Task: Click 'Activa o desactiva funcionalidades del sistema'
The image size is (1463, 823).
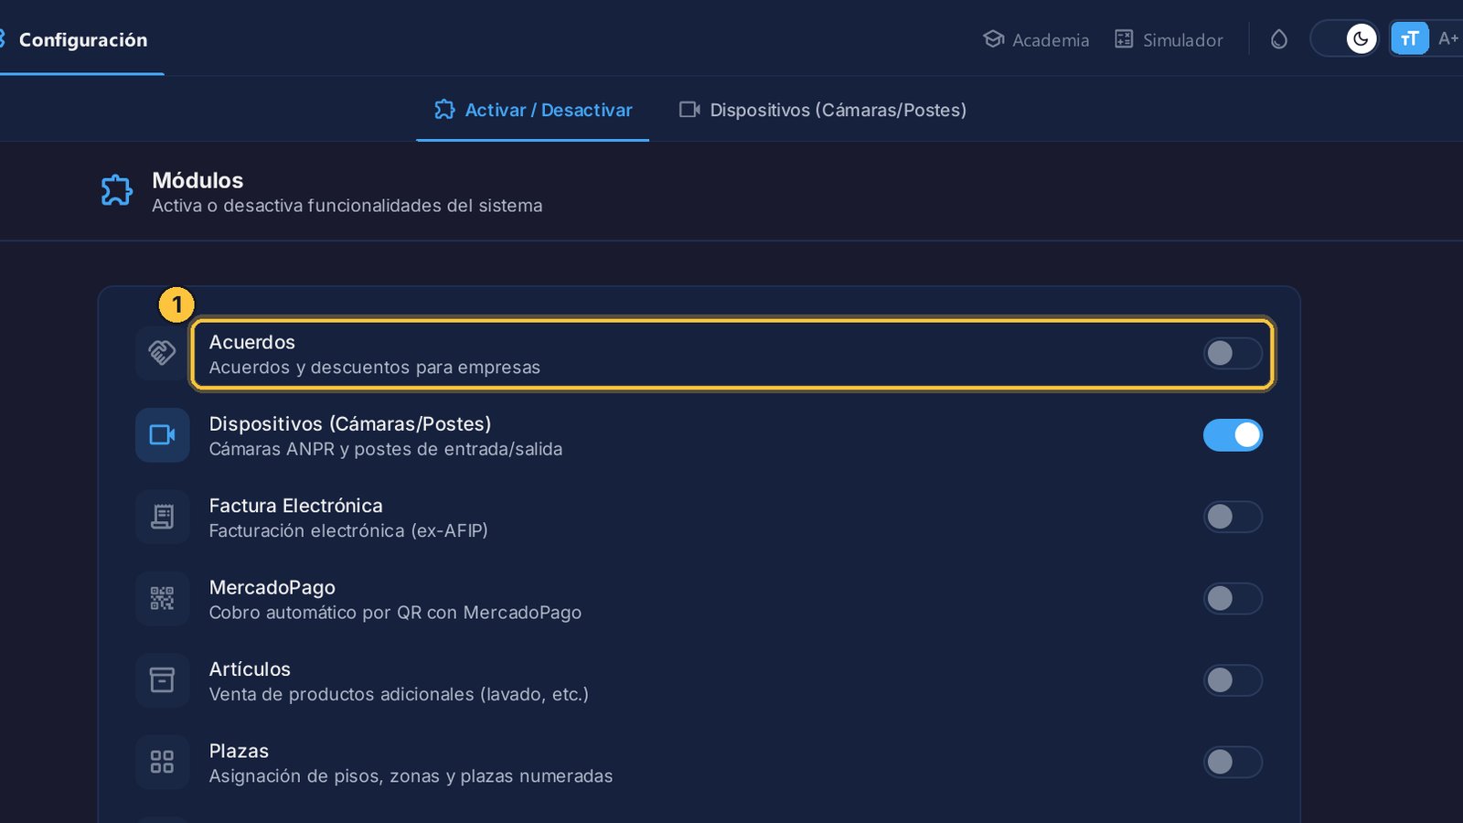Action: [x=347, y=206]
